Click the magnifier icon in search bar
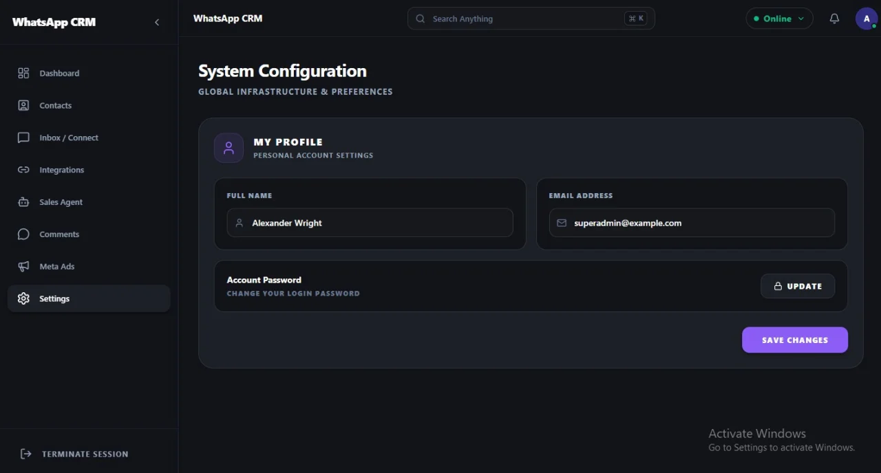 tap(421, 19)
